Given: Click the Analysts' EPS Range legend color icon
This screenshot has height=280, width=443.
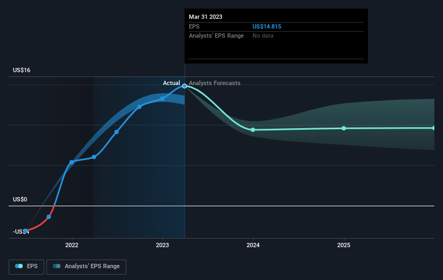Looking at the screenshot, I should [x=57, y=266].
